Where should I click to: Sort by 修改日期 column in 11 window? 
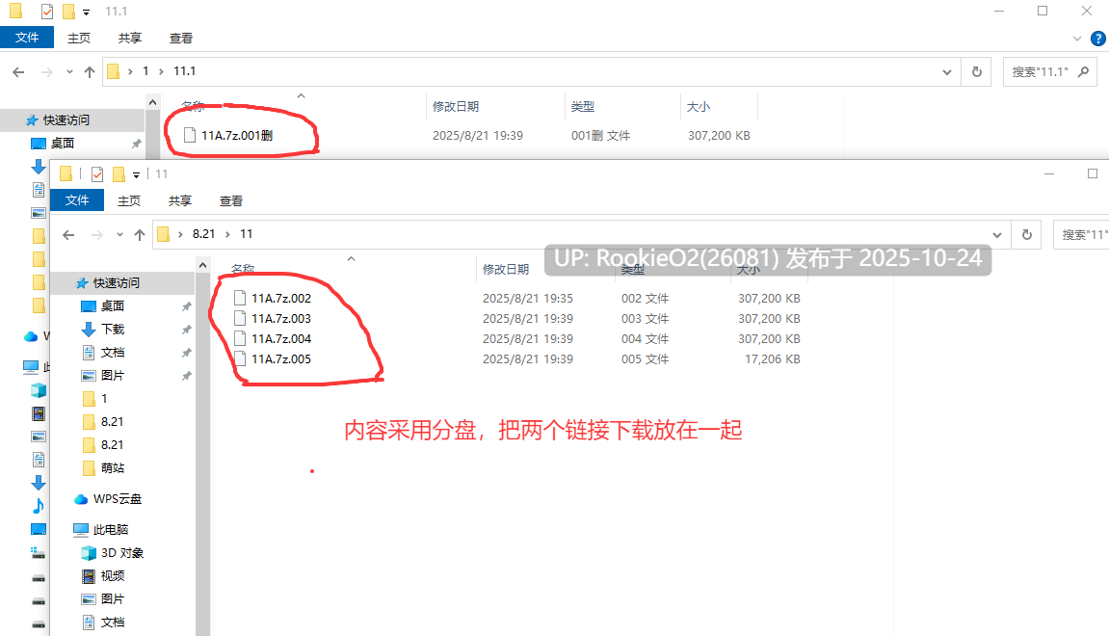coord(506,270)
